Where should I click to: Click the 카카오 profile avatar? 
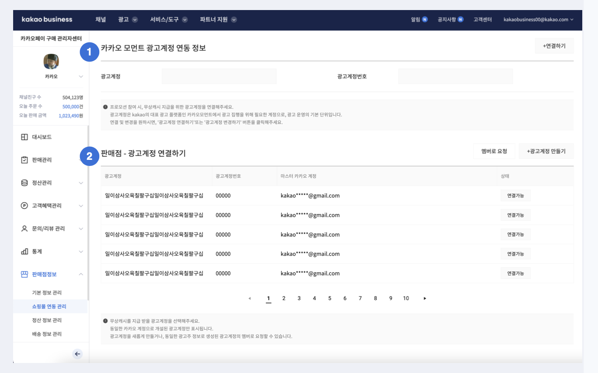point(51,62)
